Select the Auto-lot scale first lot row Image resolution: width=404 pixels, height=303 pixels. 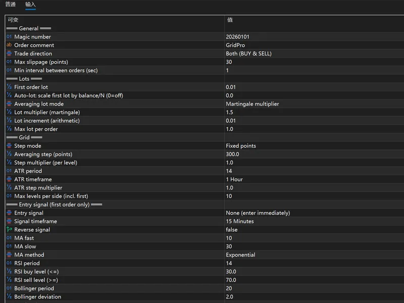[x=205, y=95]
